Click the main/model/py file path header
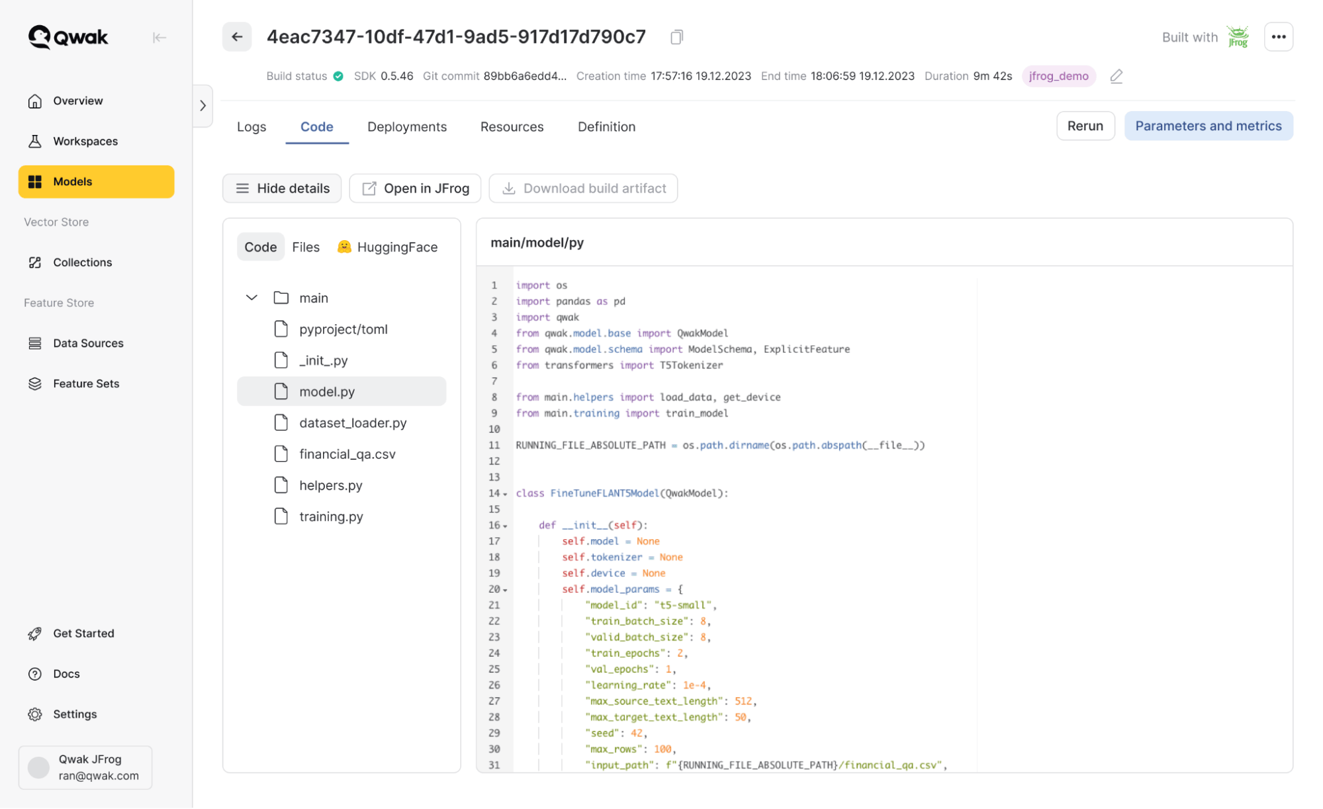Viewport: 1323px width, 809px height. tap(537, 243)
